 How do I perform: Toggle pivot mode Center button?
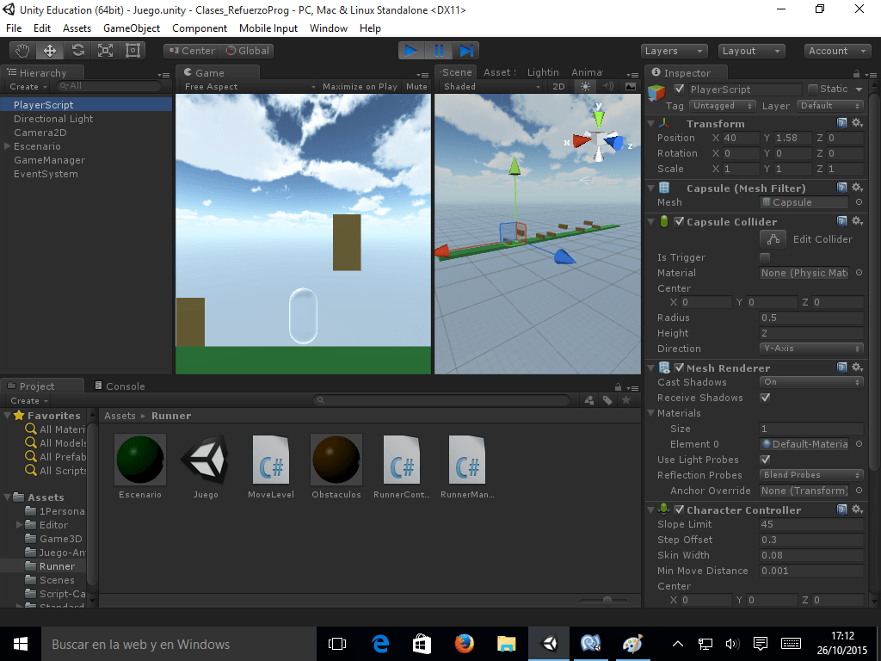191,51
